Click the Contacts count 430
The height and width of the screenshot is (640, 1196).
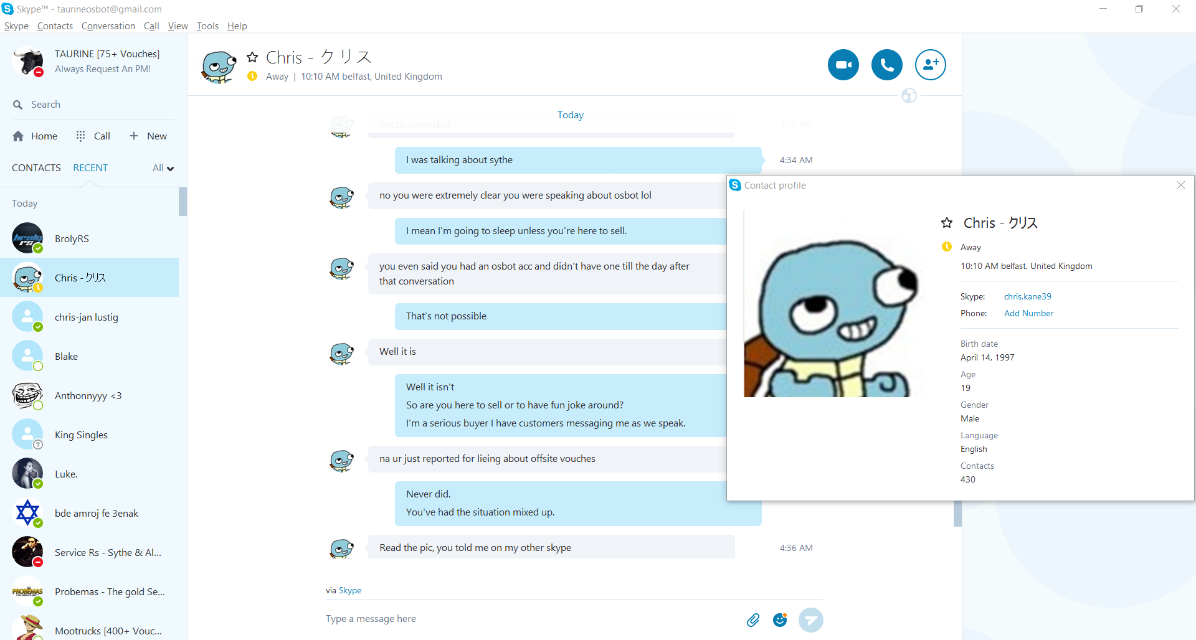968,479
